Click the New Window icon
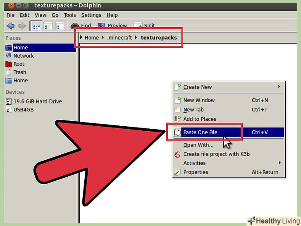The width and height of the screenshot is (301, 226). tap(177, 100)
